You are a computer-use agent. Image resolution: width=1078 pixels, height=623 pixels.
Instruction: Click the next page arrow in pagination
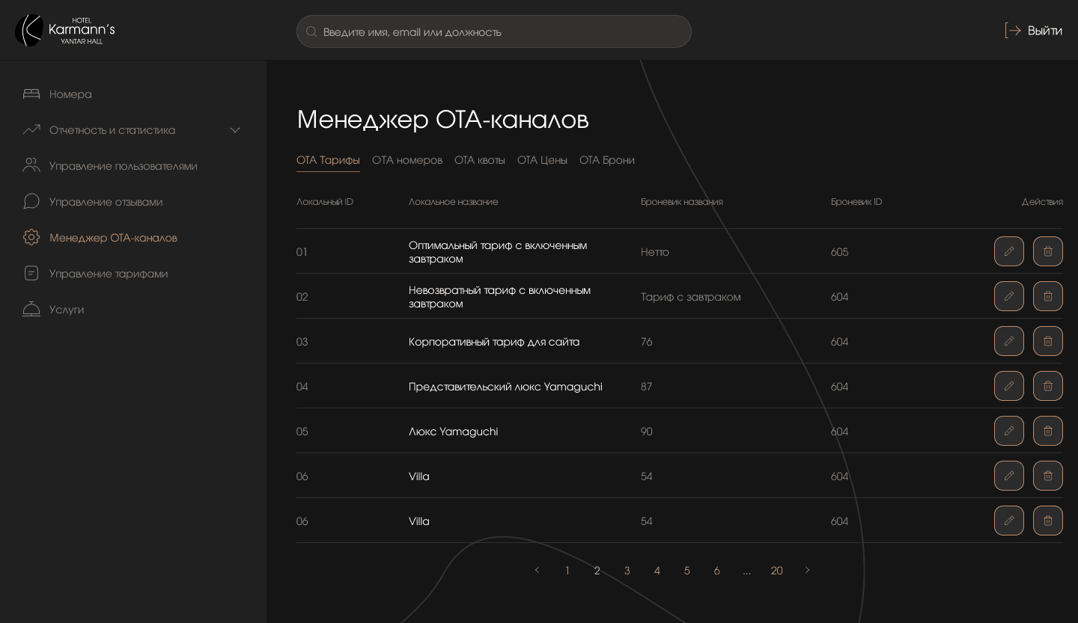click(x=807, y=571)
